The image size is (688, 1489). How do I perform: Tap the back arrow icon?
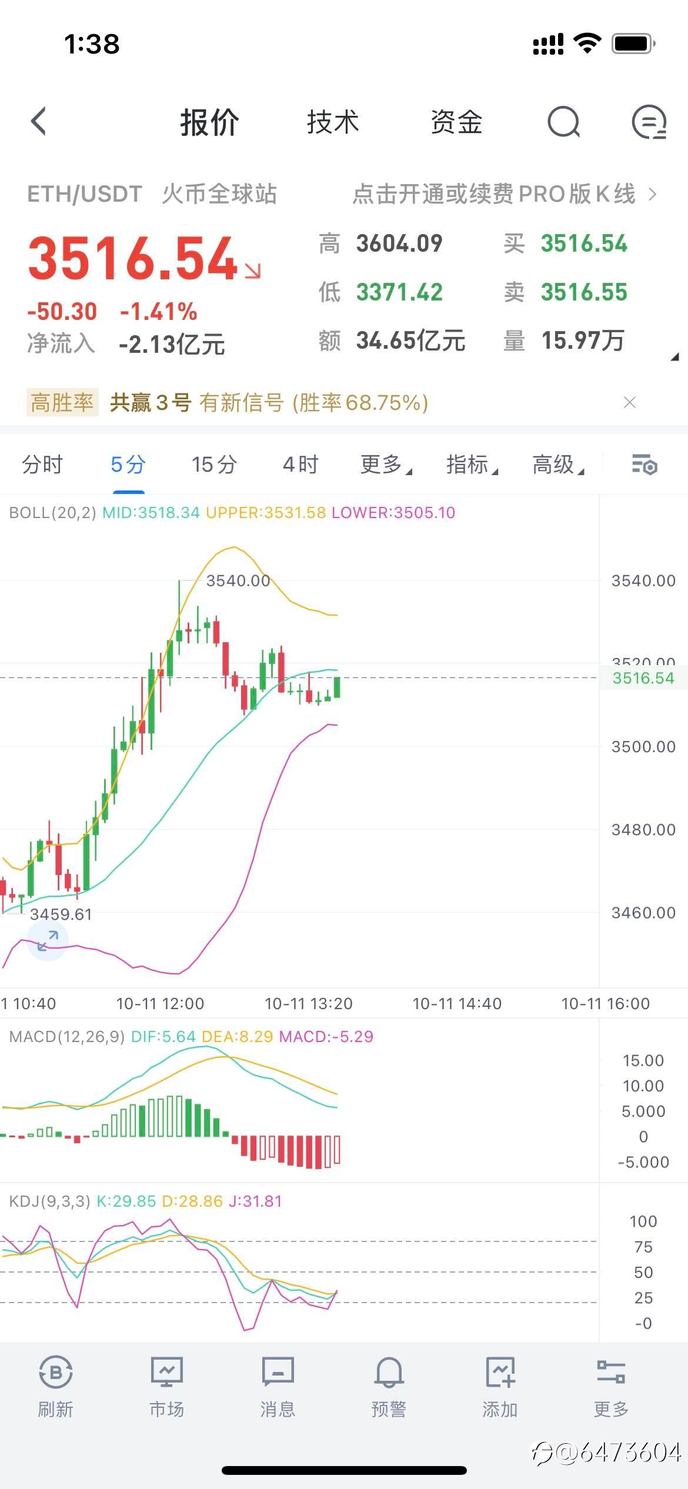tap(39, 122)
